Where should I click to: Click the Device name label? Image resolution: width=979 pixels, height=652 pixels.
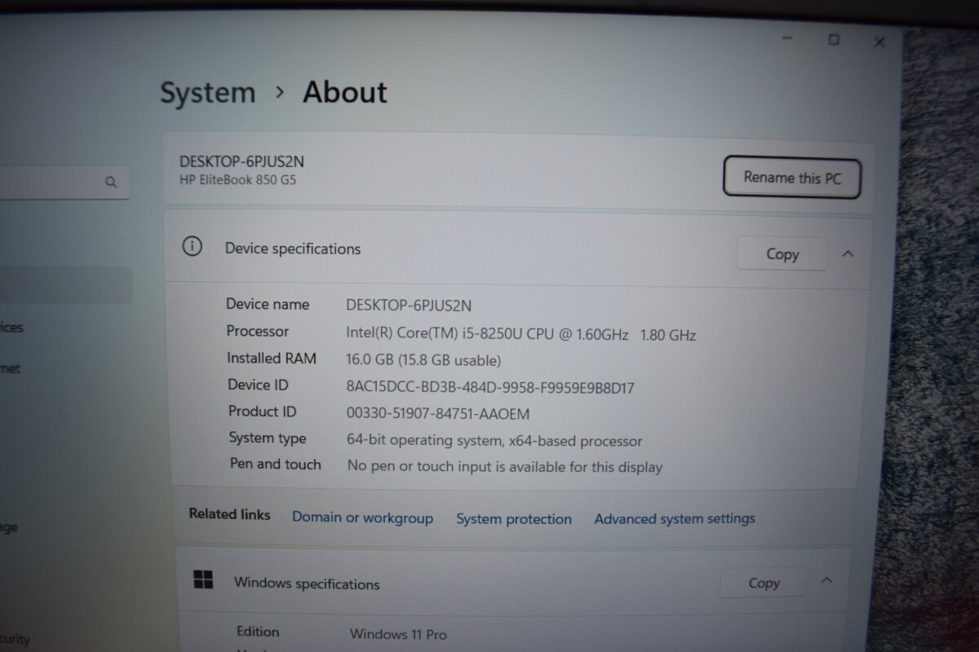268,304
